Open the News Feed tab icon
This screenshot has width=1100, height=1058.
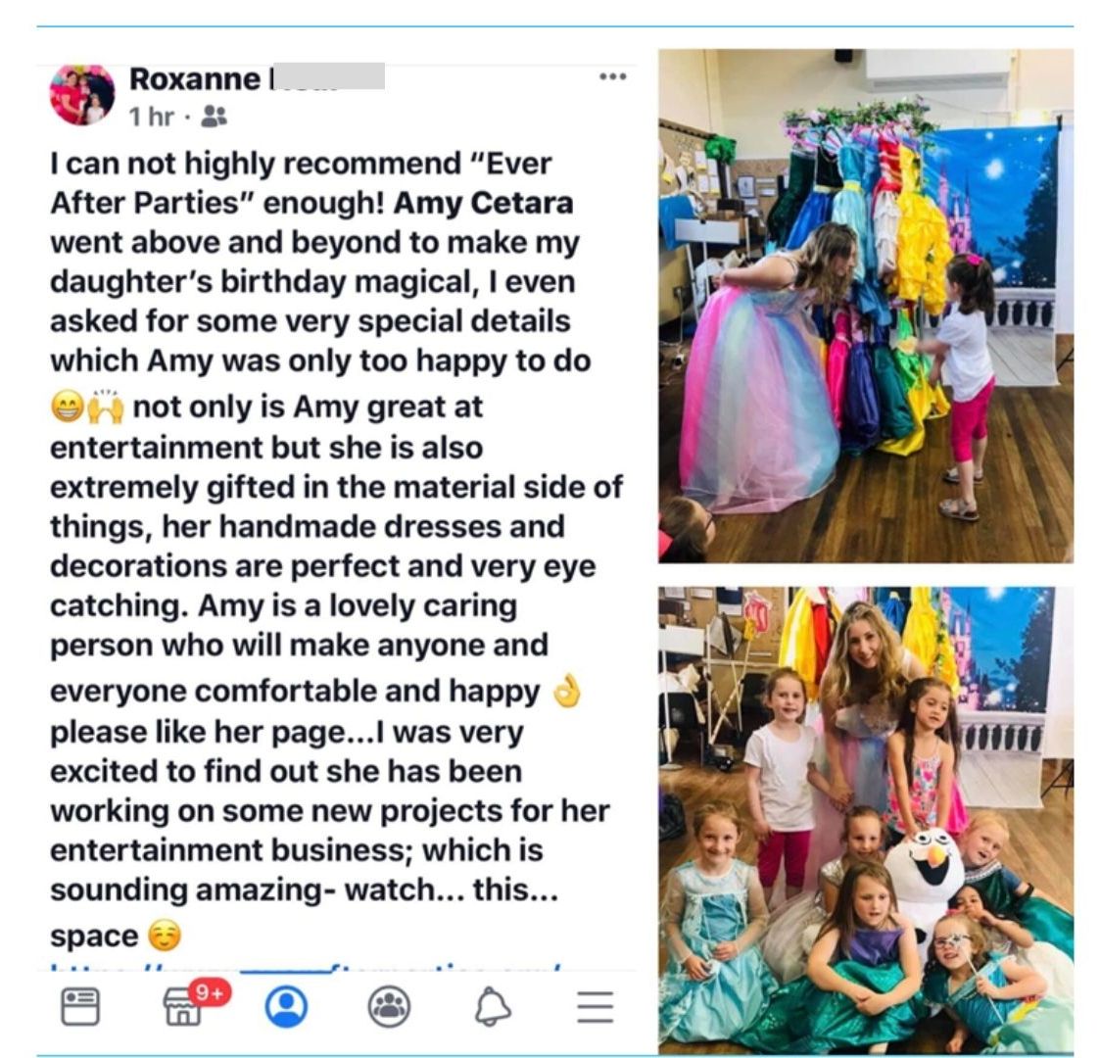coord(80,1007)
